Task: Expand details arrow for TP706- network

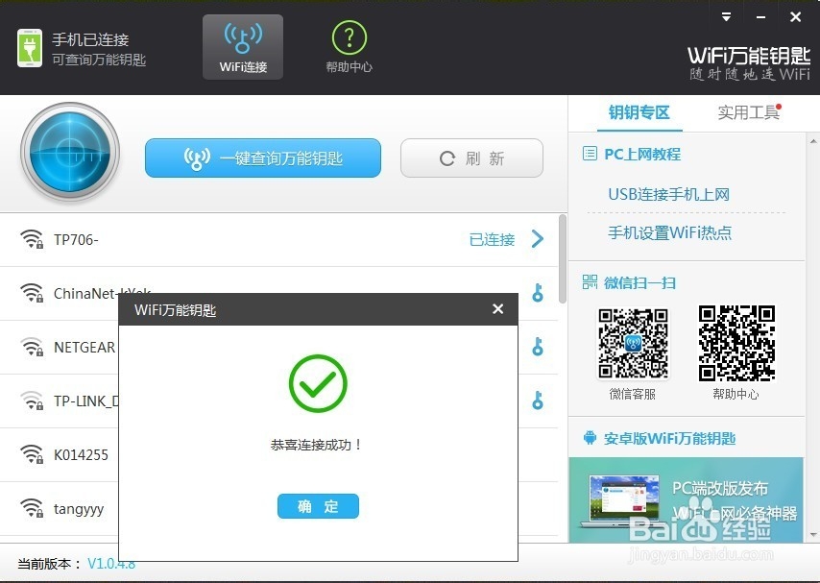Action: click(537, 239)
